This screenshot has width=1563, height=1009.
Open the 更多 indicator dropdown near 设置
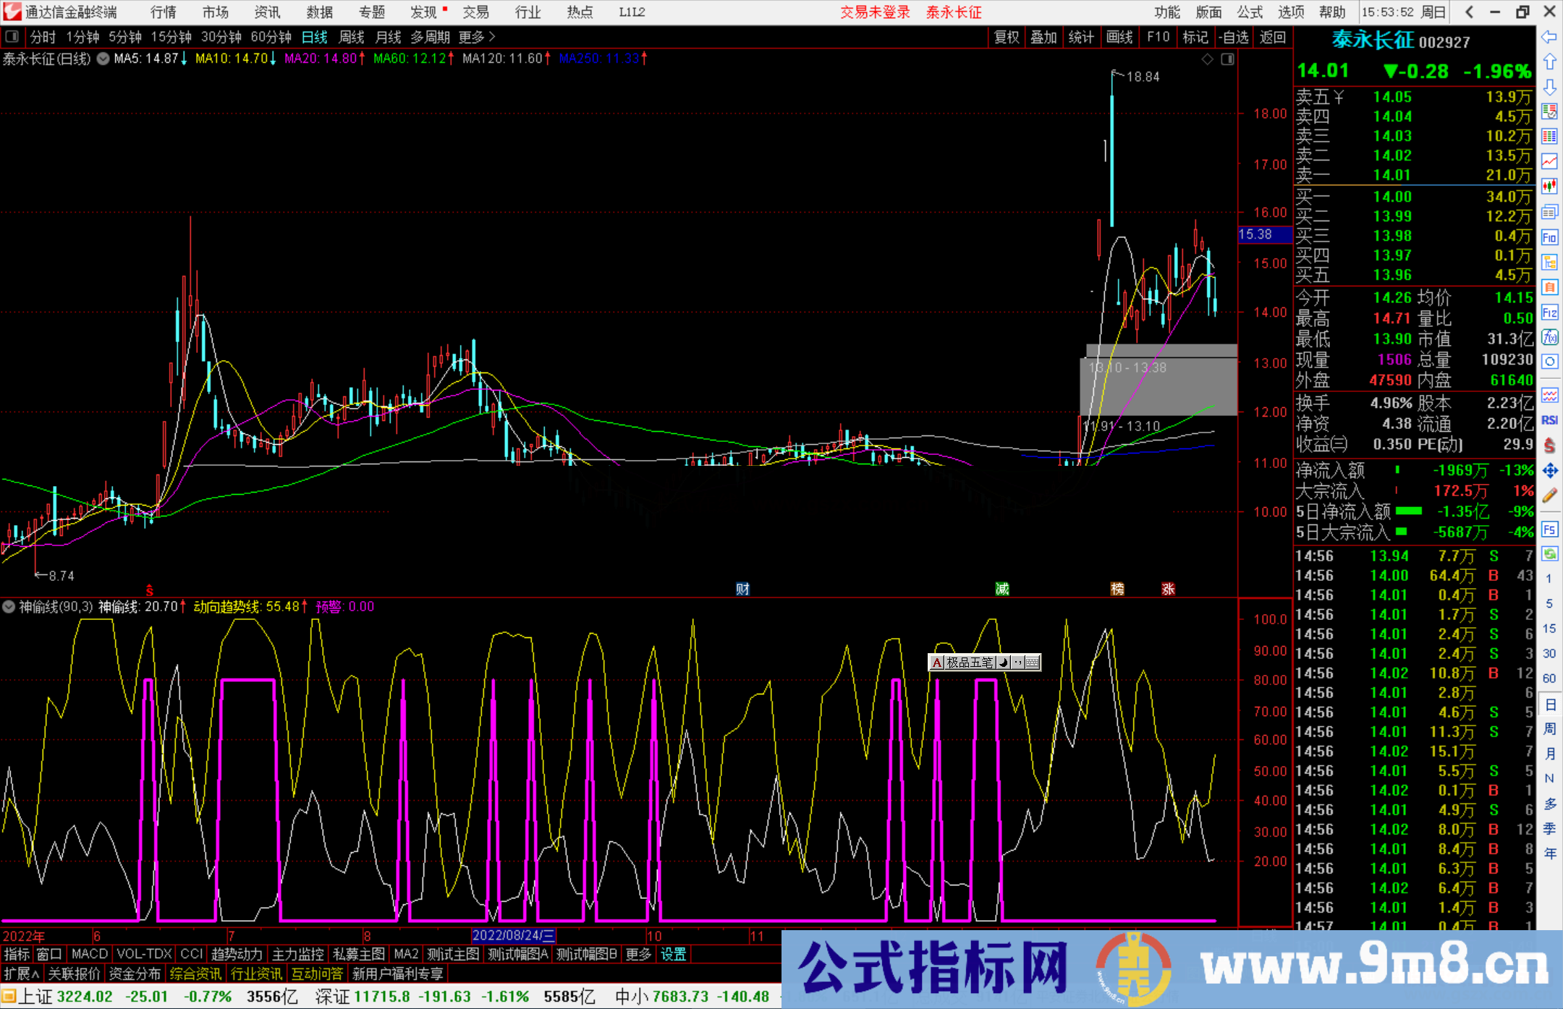click(x=637, y=954)
